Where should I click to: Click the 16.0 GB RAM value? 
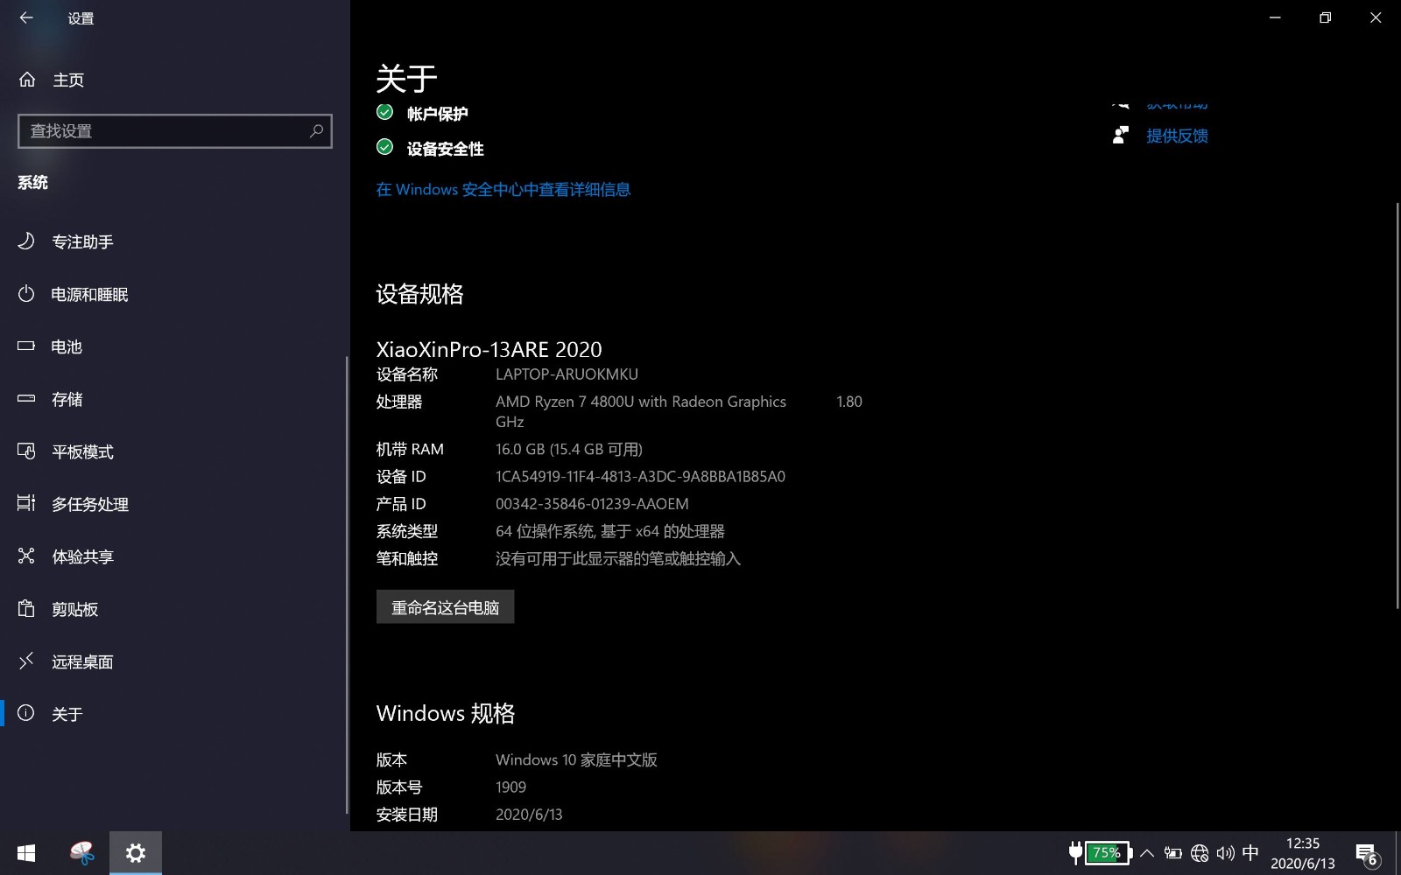569,449
